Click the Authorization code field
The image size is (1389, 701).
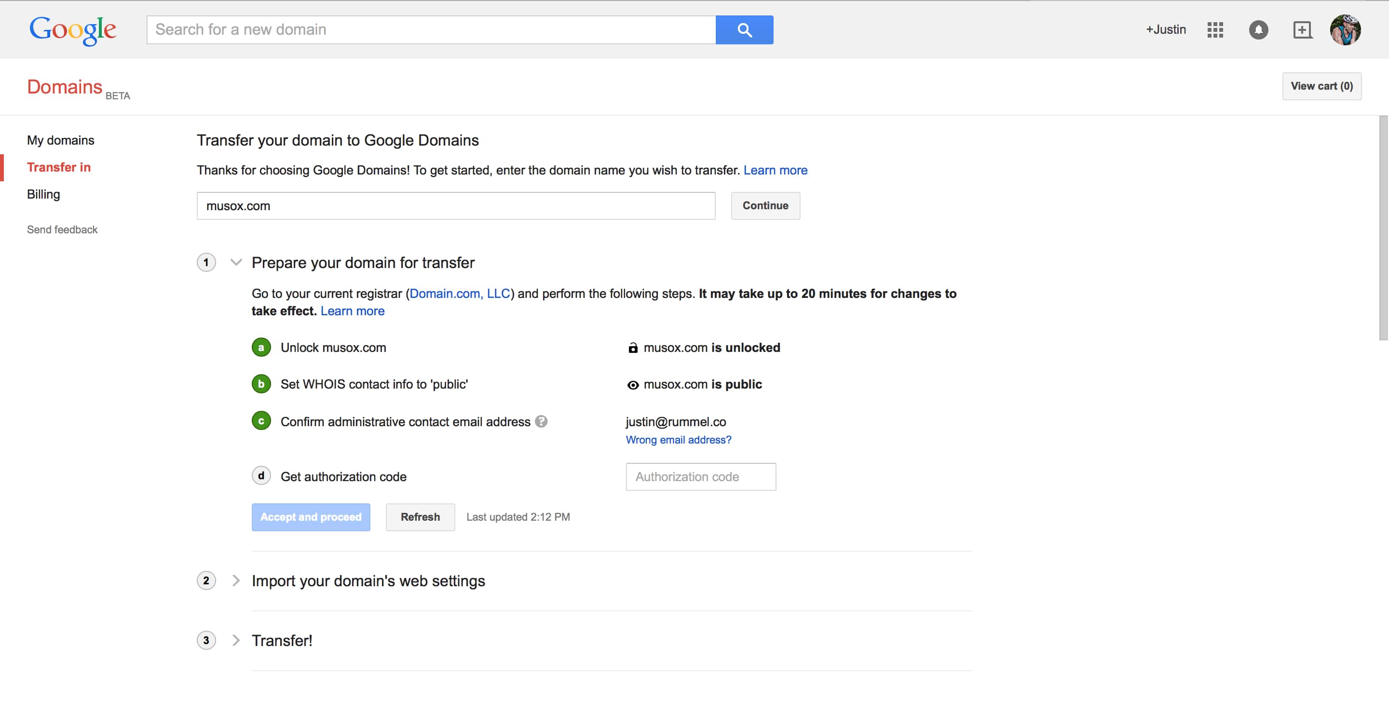[700, 476]
